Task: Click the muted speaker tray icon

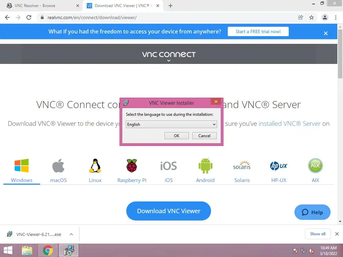Action: 312,251
